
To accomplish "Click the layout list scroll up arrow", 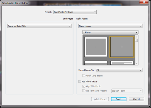I will 137,37.
